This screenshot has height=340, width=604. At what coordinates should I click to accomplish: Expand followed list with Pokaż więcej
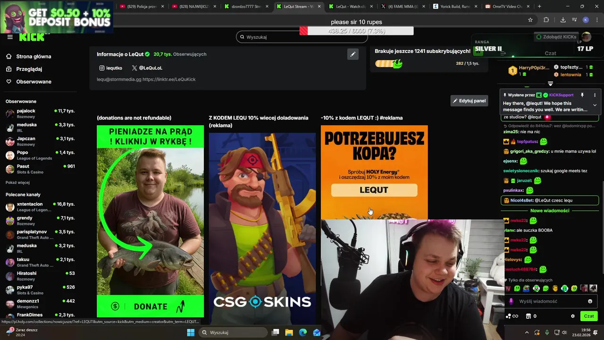[17, 183]
